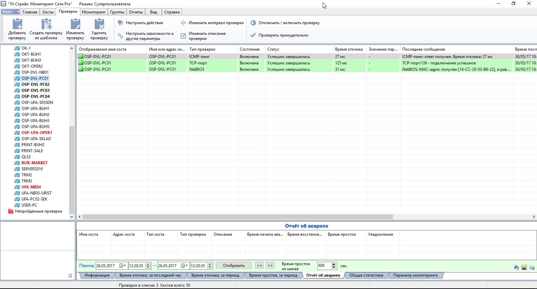
Task: Select Непройденные проверки tree item
Action: [x=39, y=211]
